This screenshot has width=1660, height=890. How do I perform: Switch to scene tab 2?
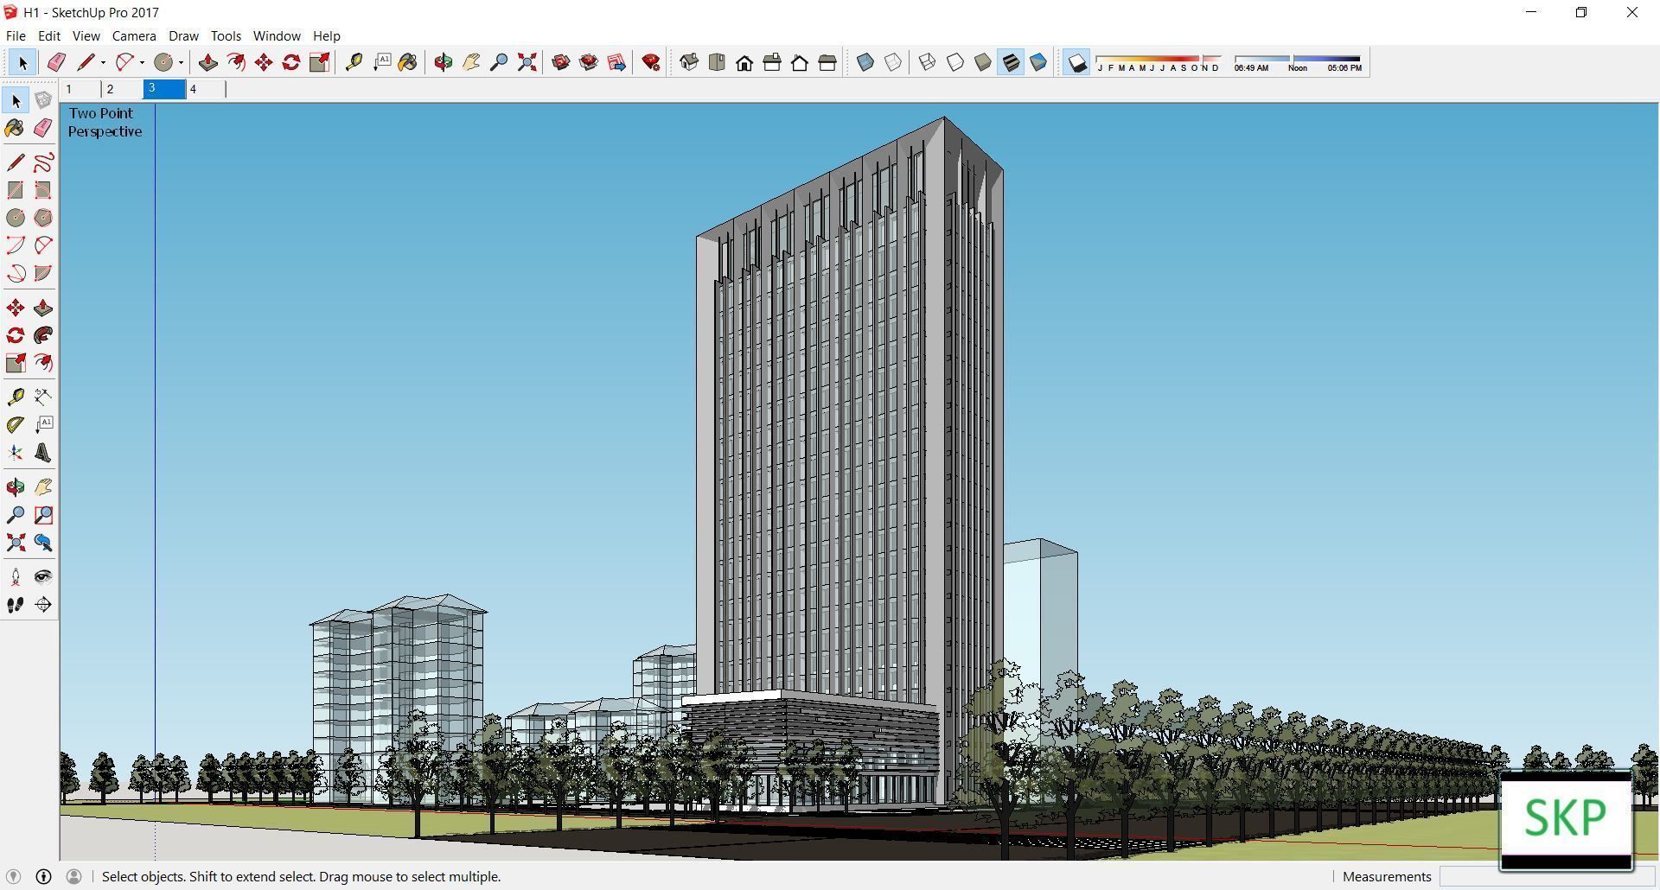pos(122,89)
